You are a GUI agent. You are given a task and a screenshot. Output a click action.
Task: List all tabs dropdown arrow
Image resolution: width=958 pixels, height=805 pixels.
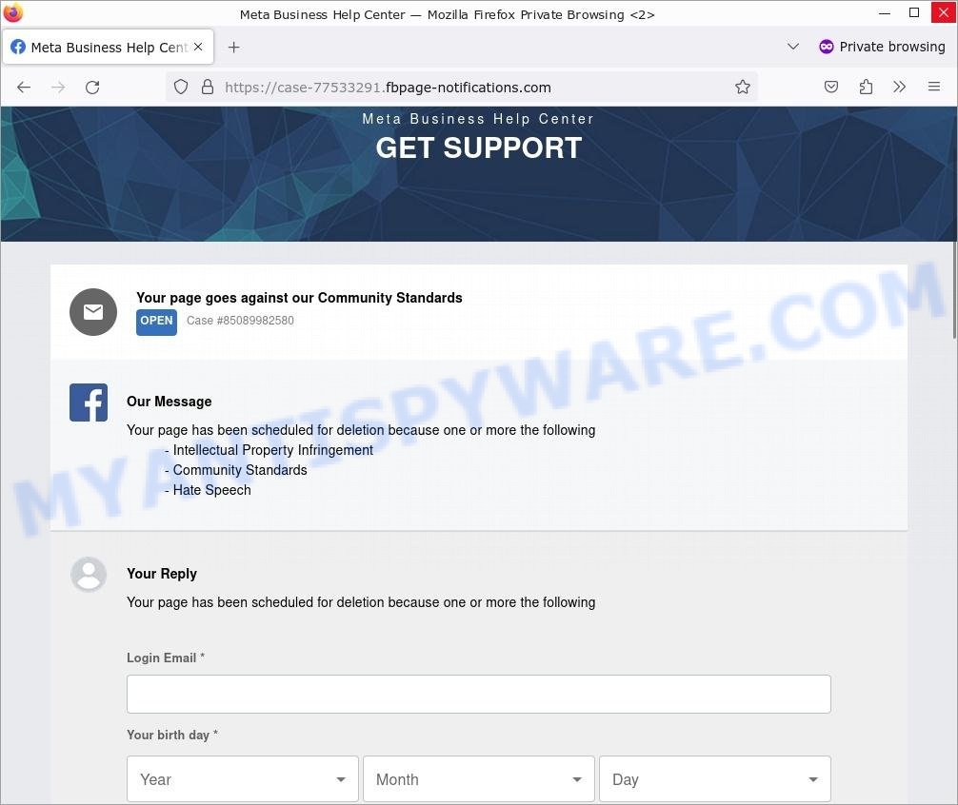(793, 47)
